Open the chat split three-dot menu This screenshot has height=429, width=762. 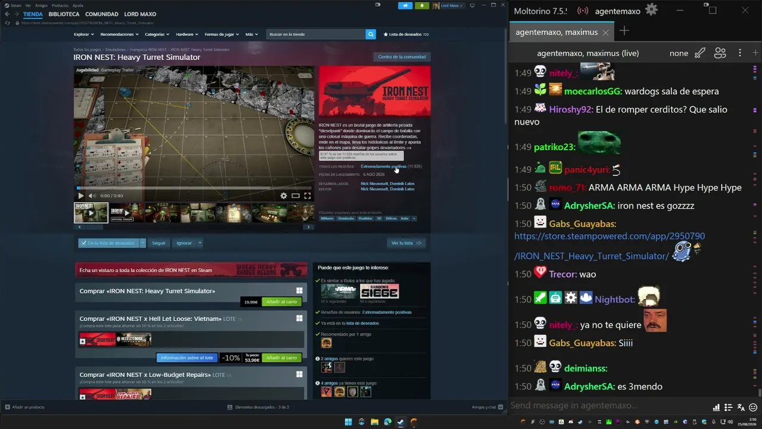tap(740, 53)
